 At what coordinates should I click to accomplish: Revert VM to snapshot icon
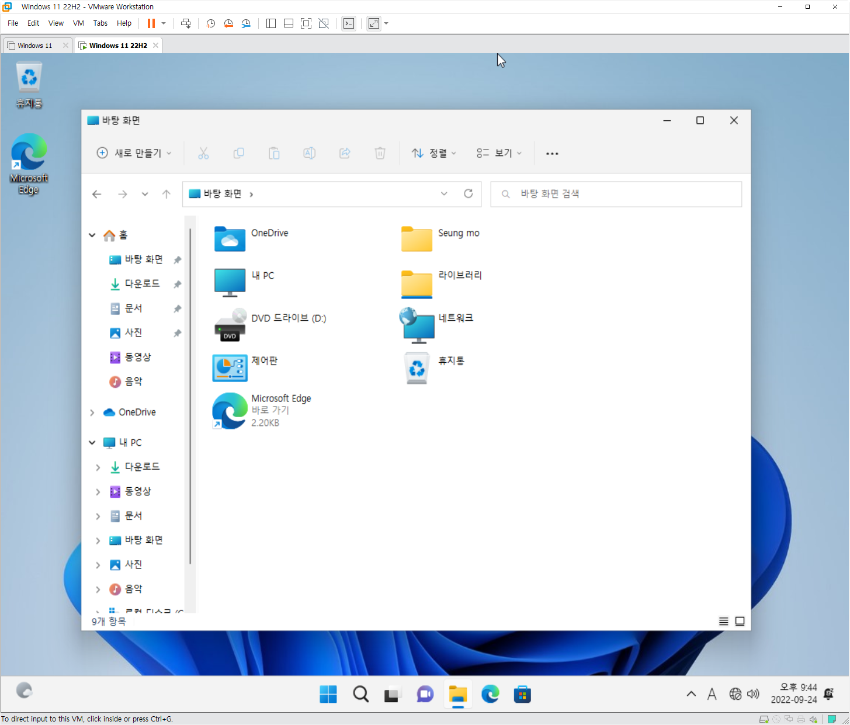228,23
